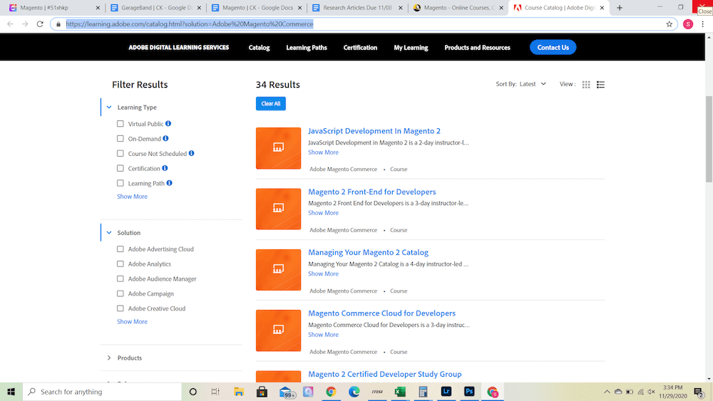Expand the Products filter section
This screenshot has height=401, width=713.
[x=109, y=358]
